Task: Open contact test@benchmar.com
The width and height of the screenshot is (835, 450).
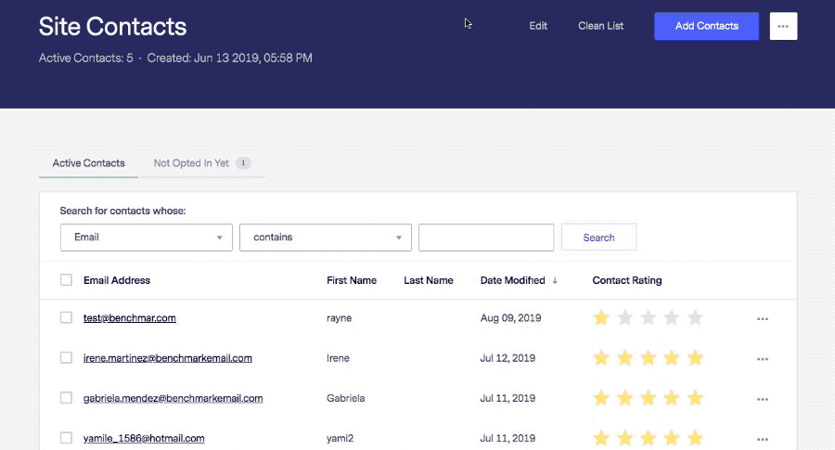Action: pos(129,318)
